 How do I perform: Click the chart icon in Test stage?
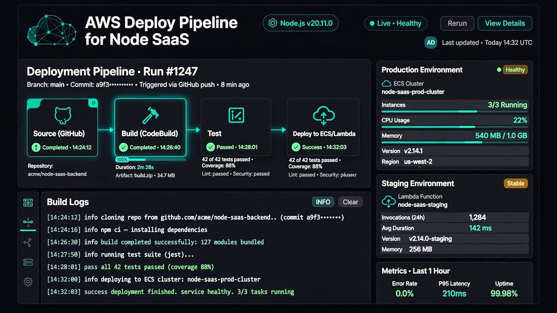[x=236, y=115]
